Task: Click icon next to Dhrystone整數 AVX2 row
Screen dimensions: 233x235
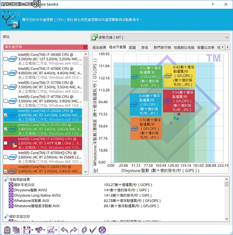Action: [x=11, y=190]
